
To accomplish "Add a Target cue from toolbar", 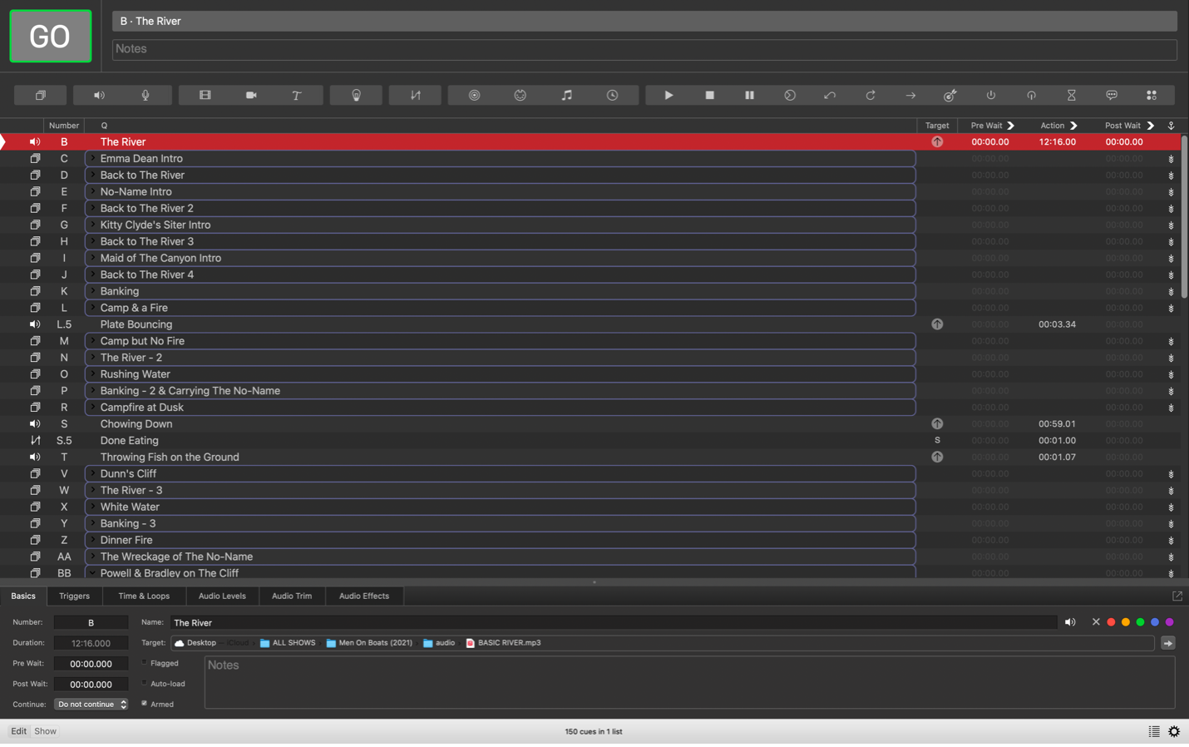I will 950,96.
